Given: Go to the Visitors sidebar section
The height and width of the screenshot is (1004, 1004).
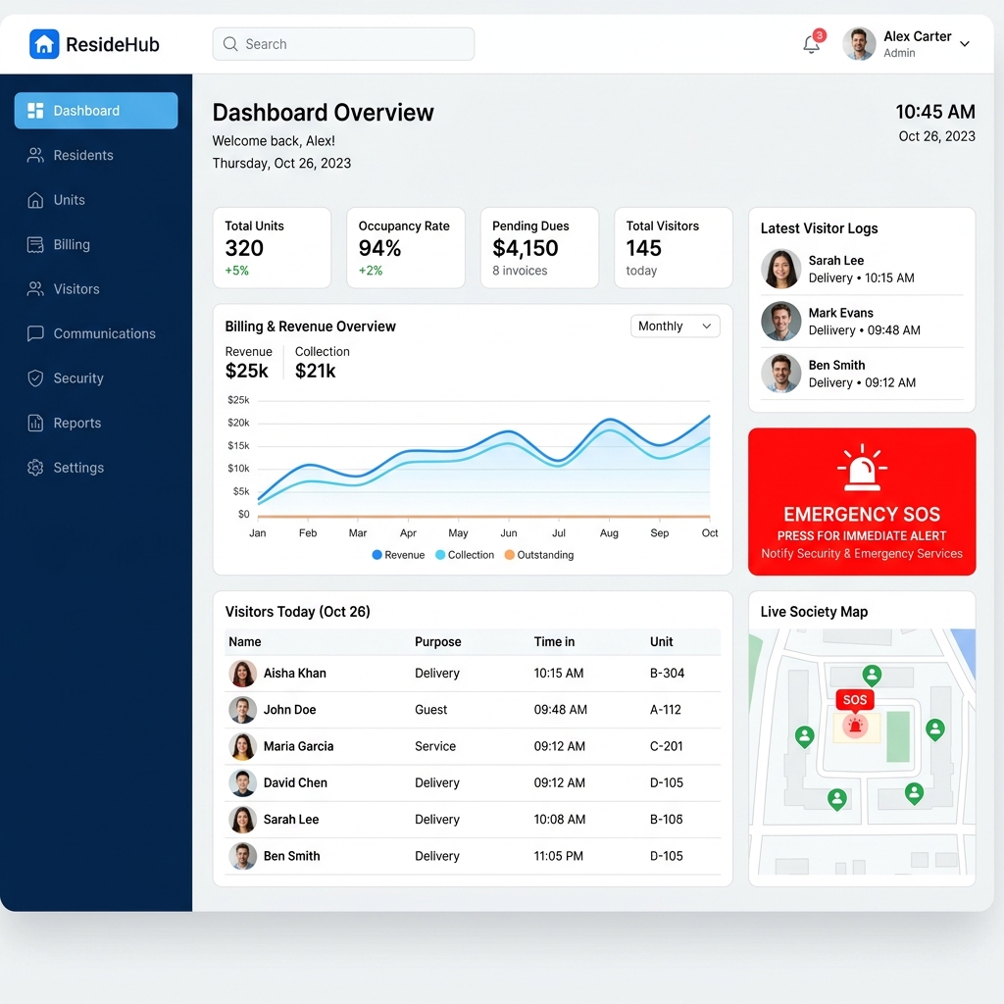Looking at the screenshot, I should tap(75, 289).
